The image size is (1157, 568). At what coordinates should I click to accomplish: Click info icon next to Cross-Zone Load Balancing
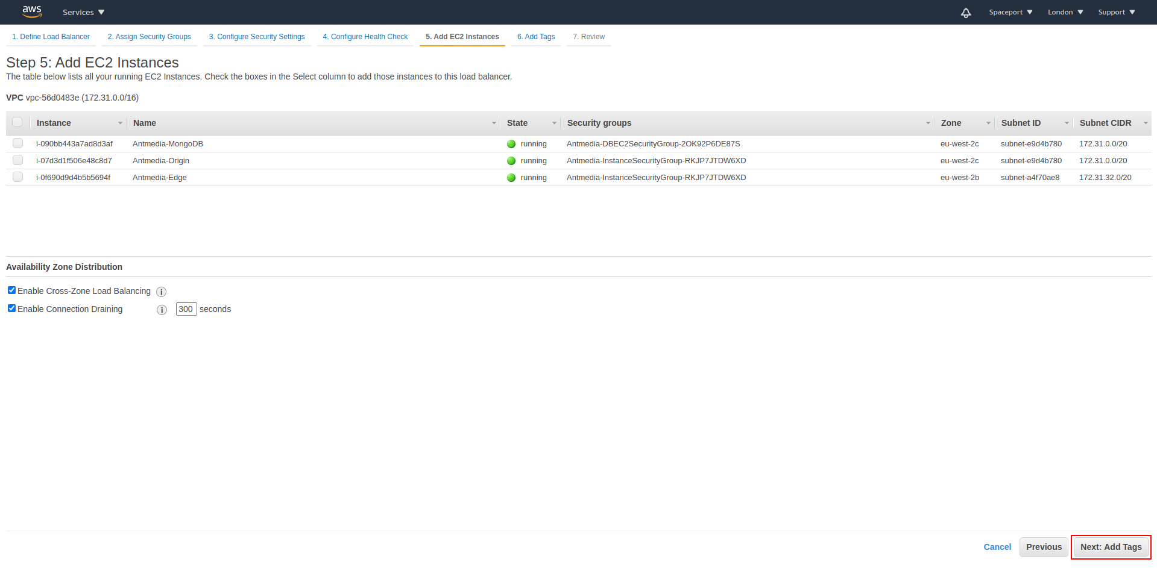click(162, 292)
